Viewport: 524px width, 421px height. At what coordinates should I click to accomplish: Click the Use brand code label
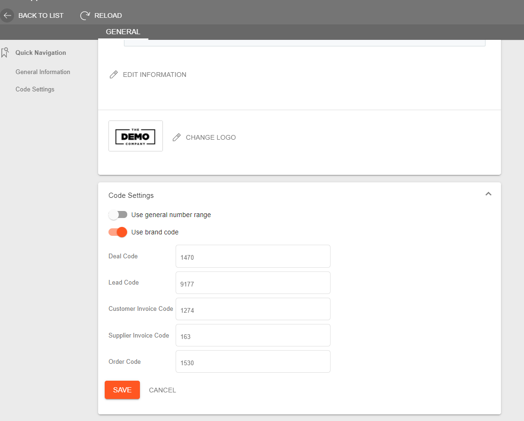[x=155, y=232]
